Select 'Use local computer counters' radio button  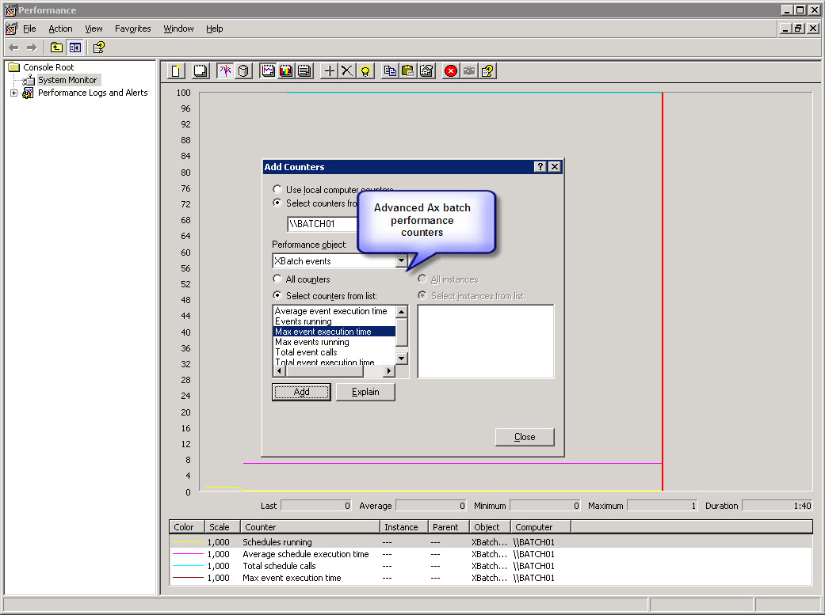click(x=277, y=190)
